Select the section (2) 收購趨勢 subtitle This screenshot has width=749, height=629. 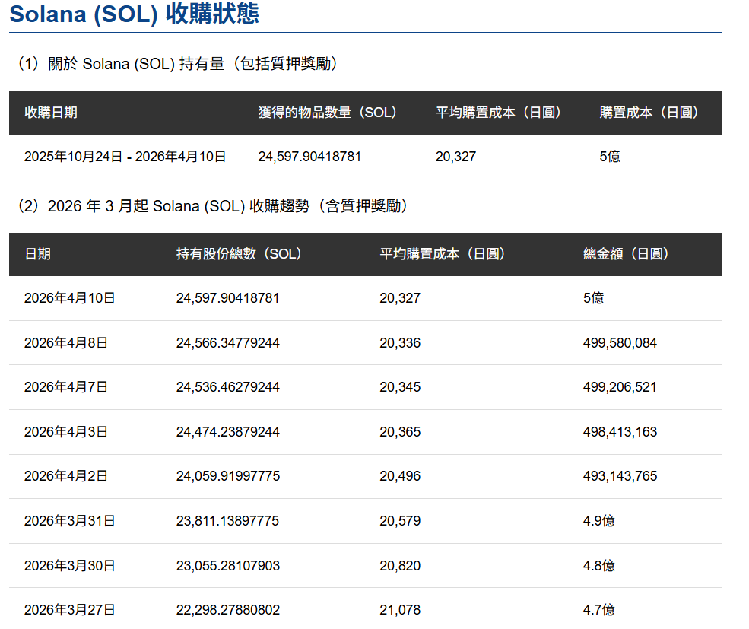coord(213,206)
